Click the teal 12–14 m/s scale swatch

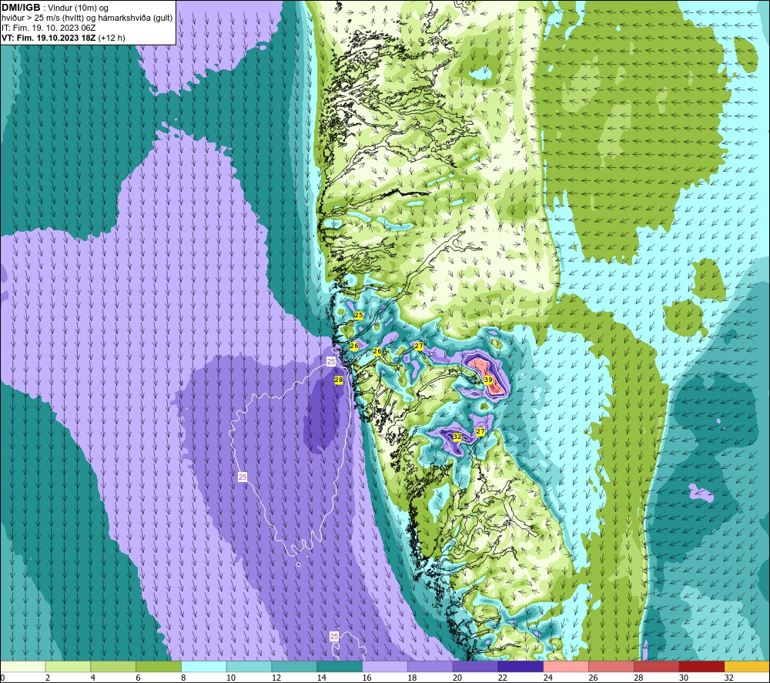(x=294, y=667)
